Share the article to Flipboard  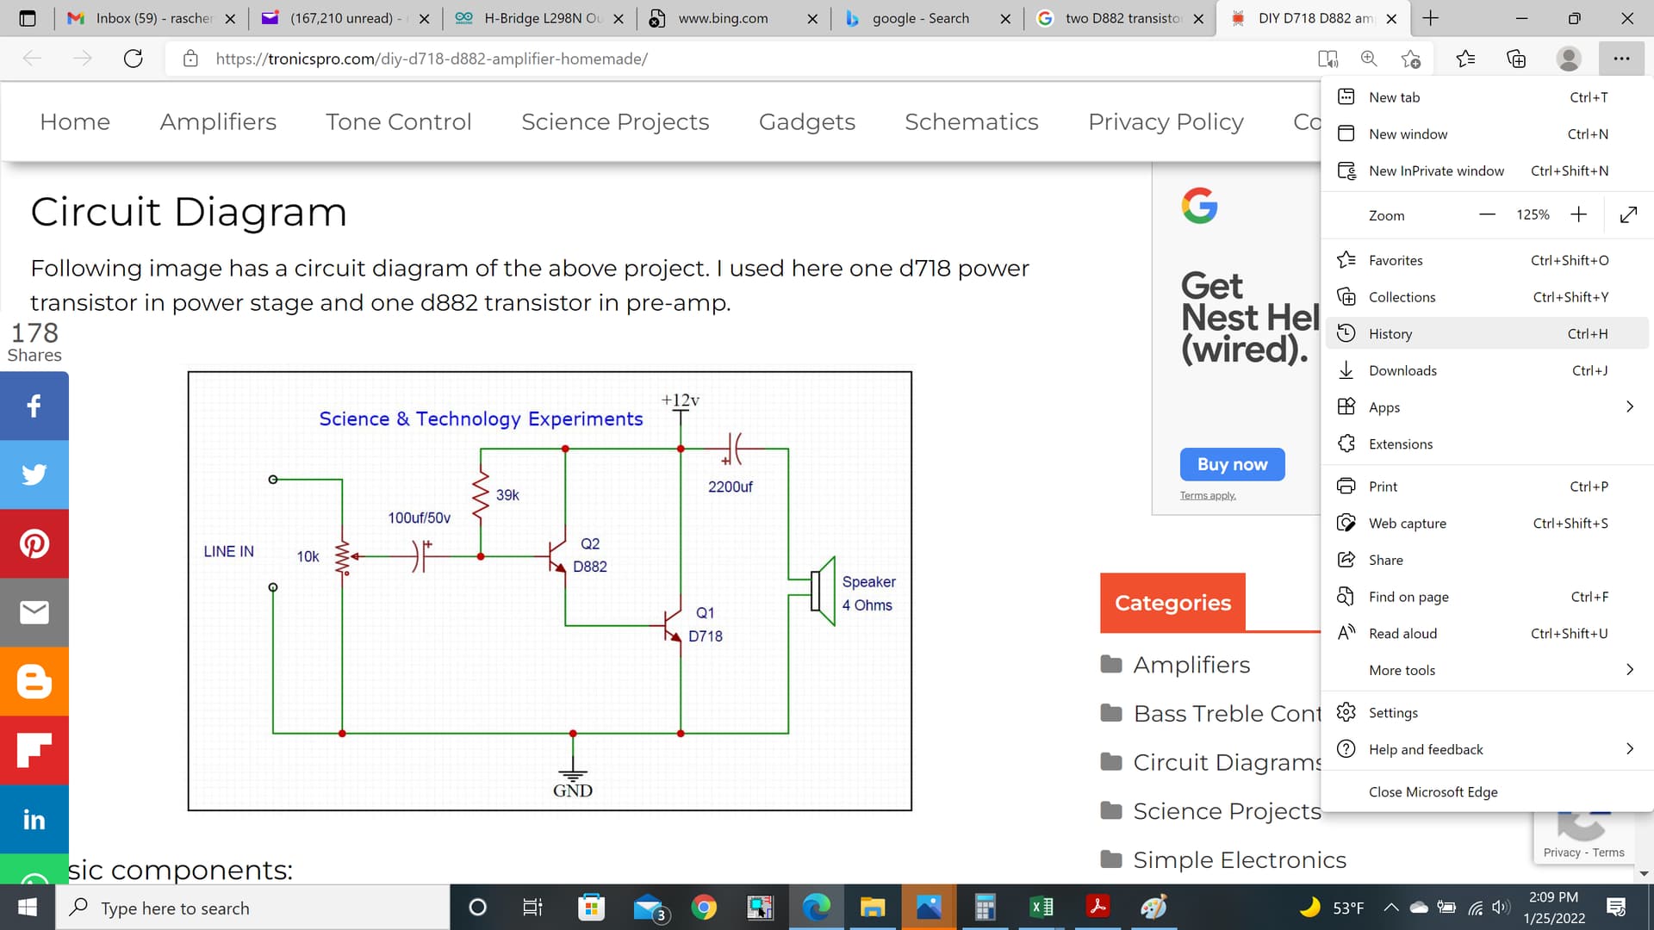pyautogui.click(x=34, y=750)
